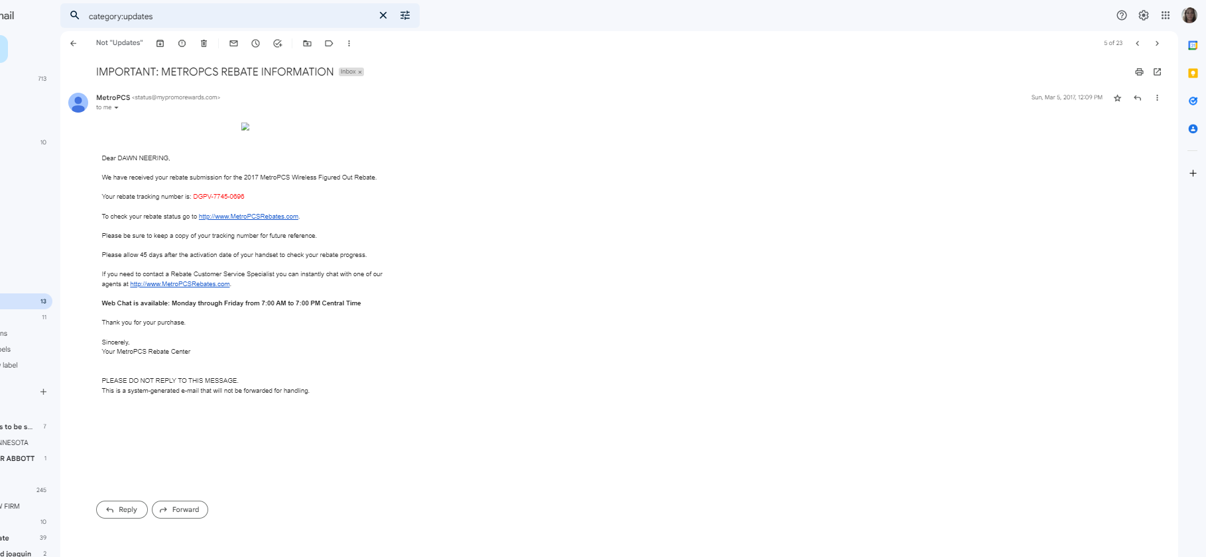Screen dimensions: 1206x557
Task: Go to the newer conversation arrow
Action: [x=1138, y=44]
